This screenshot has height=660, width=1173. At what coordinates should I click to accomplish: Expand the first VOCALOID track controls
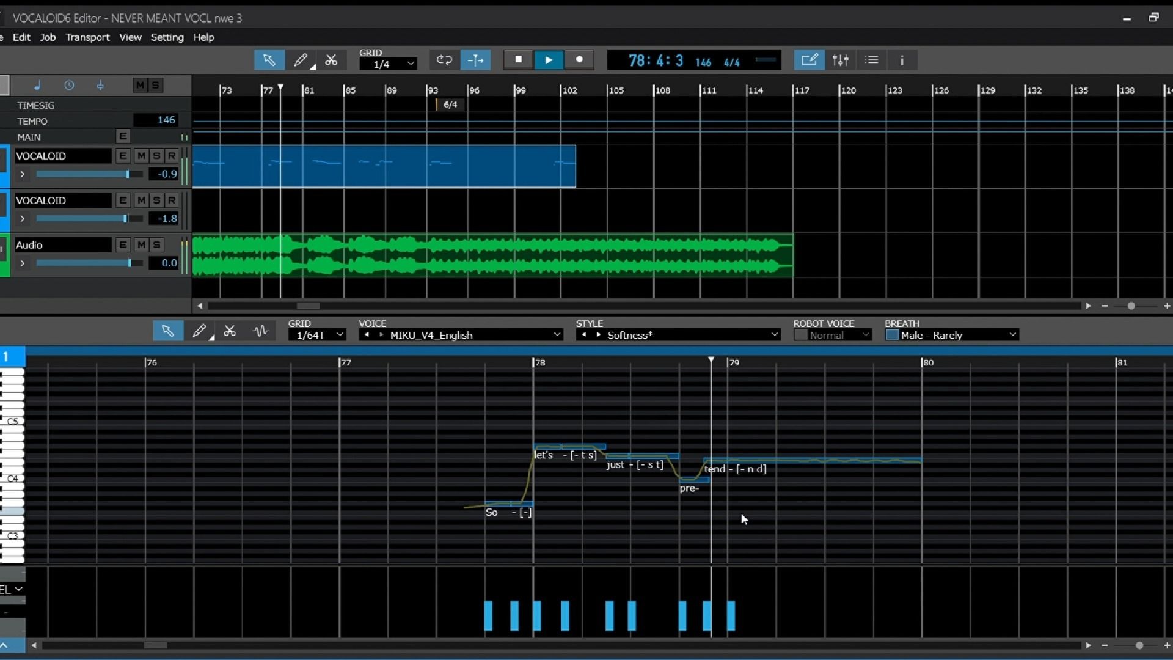click(23, 174)
